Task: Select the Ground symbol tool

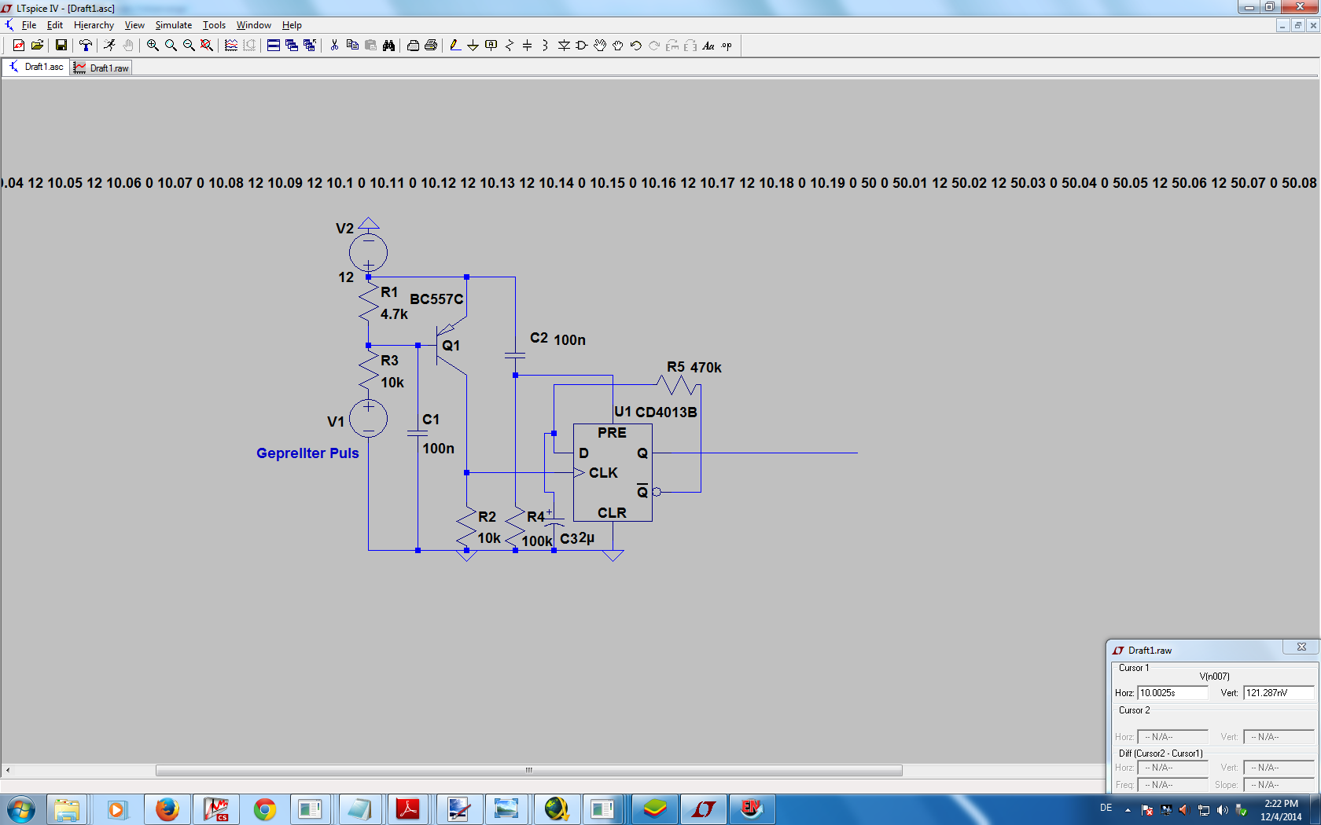Action: 473,46
